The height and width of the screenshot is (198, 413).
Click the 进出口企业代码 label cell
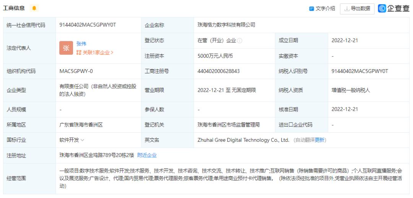point(302,125)
